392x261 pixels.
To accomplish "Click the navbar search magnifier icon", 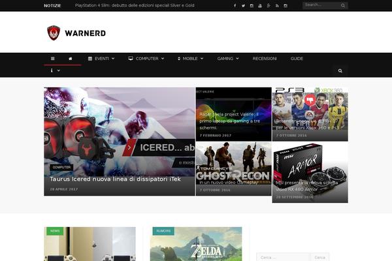I will click(340, 70).
